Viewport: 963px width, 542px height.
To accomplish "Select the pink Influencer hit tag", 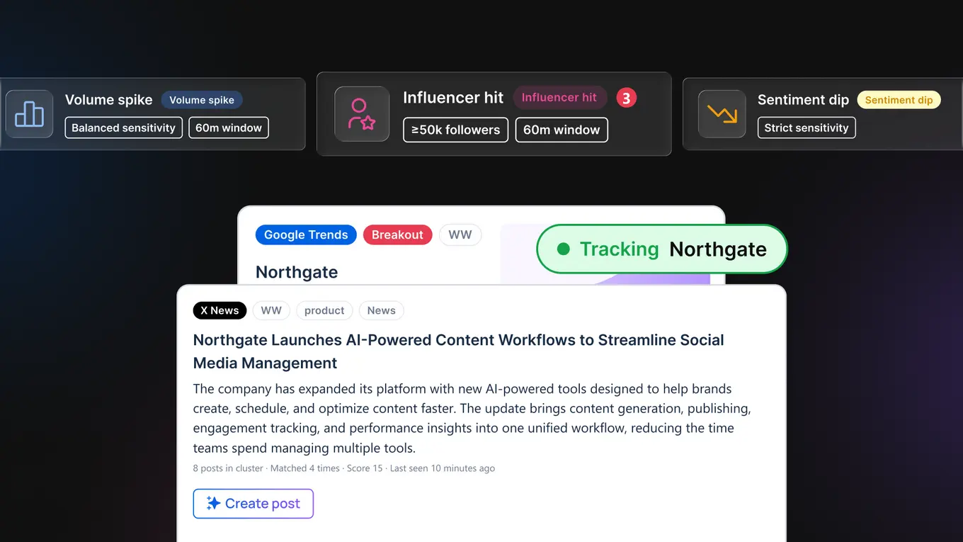I will coord(559,98).
